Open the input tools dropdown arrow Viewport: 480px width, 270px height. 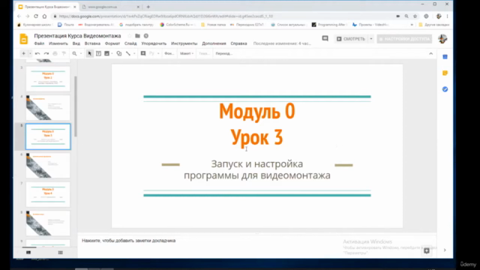pos(158,53)
